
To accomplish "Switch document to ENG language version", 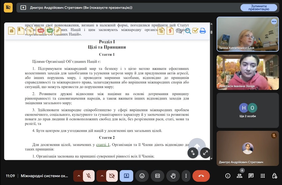I will [41, 30].
